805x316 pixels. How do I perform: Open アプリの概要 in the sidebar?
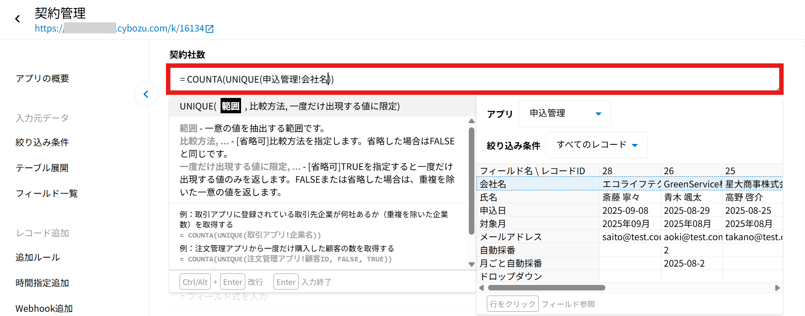coord(42,78)
